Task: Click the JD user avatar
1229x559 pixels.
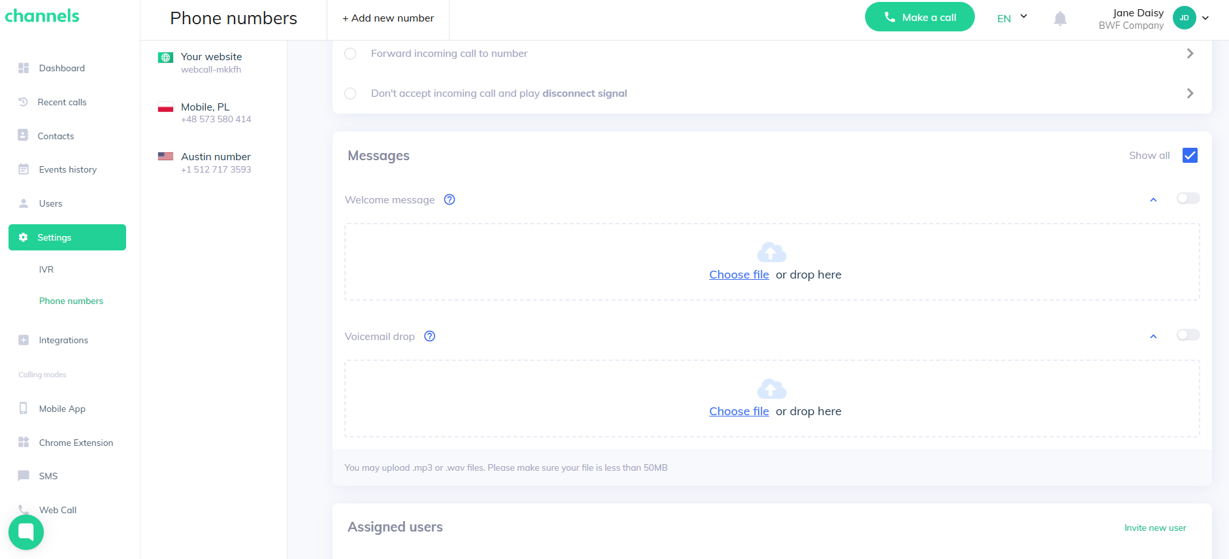Action: pos(1184,18)
